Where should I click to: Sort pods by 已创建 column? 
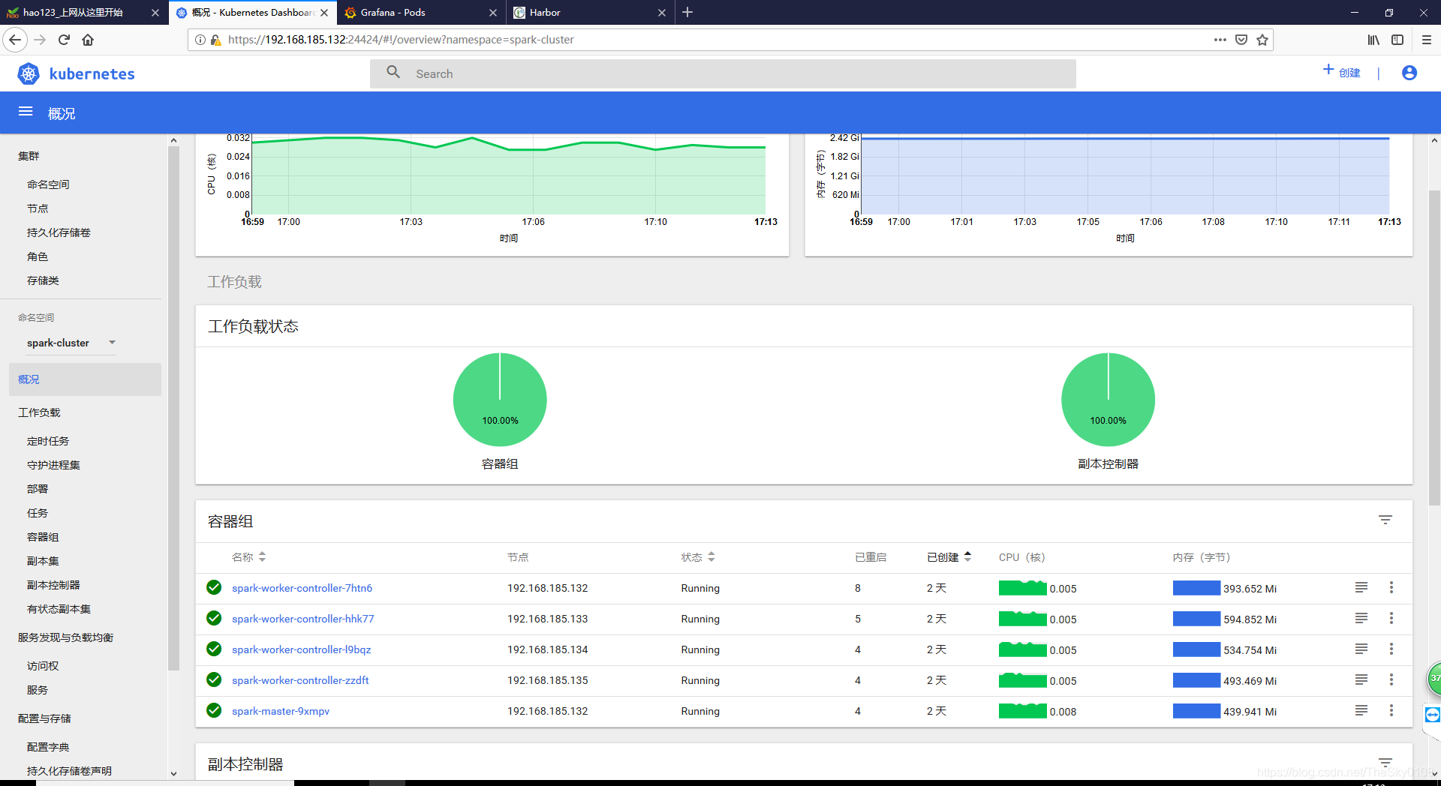click(949, 557)
